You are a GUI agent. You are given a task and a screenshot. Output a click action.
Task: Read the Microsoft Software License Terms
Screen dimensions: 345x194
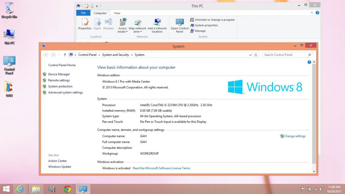[161, 168]
